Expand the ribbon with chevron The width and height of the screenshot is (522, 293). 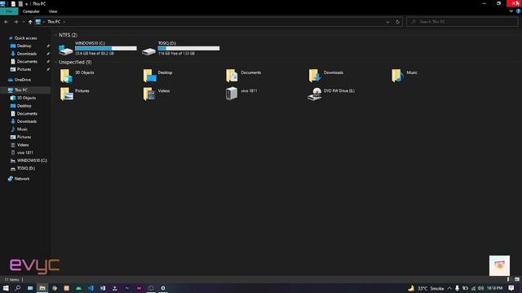[511, 11]
